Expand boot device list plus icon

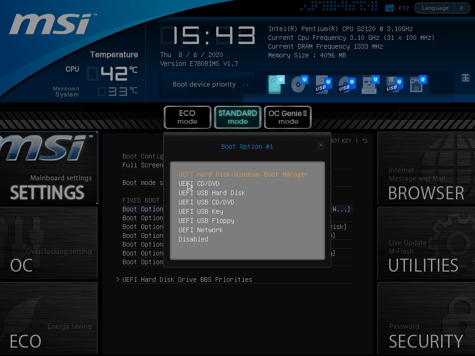[x=466, y=78]
